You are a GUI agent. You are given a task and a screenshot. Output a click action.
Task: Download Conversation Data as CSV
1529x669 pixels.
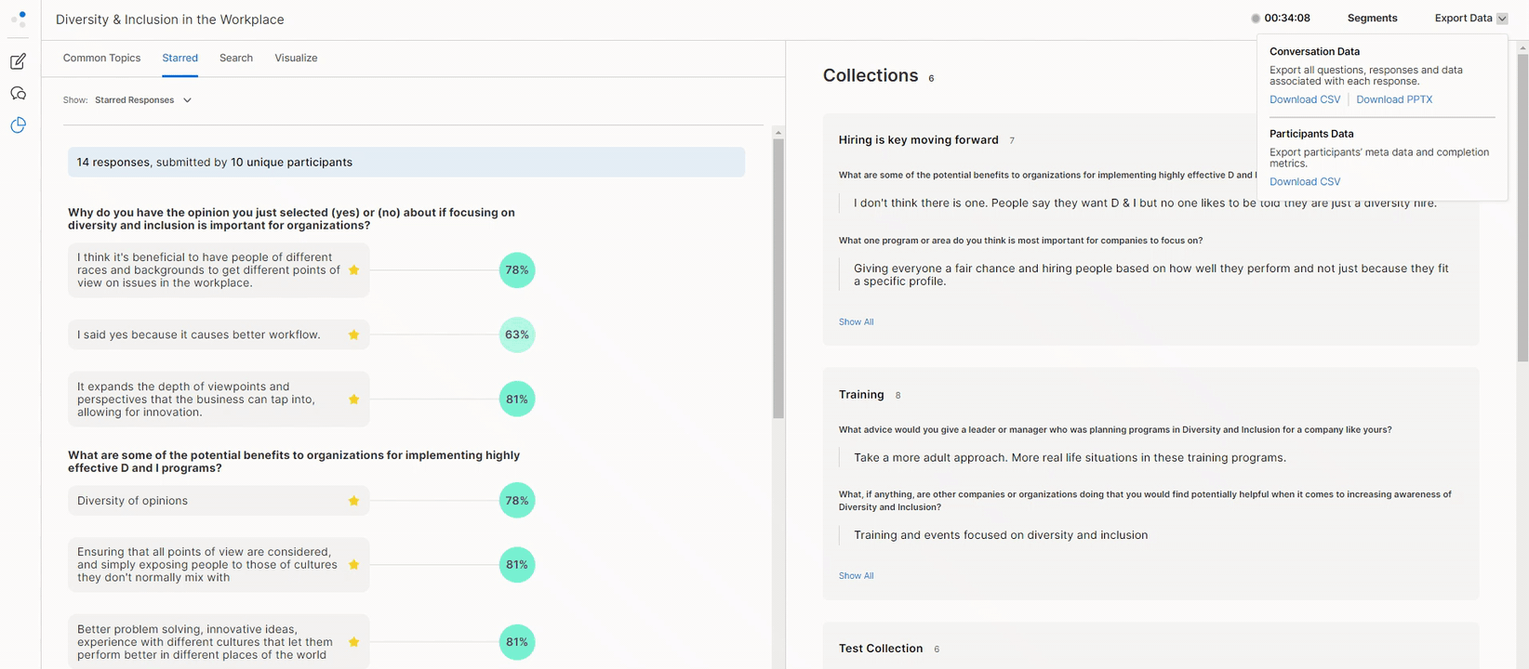click(1305, 99)
